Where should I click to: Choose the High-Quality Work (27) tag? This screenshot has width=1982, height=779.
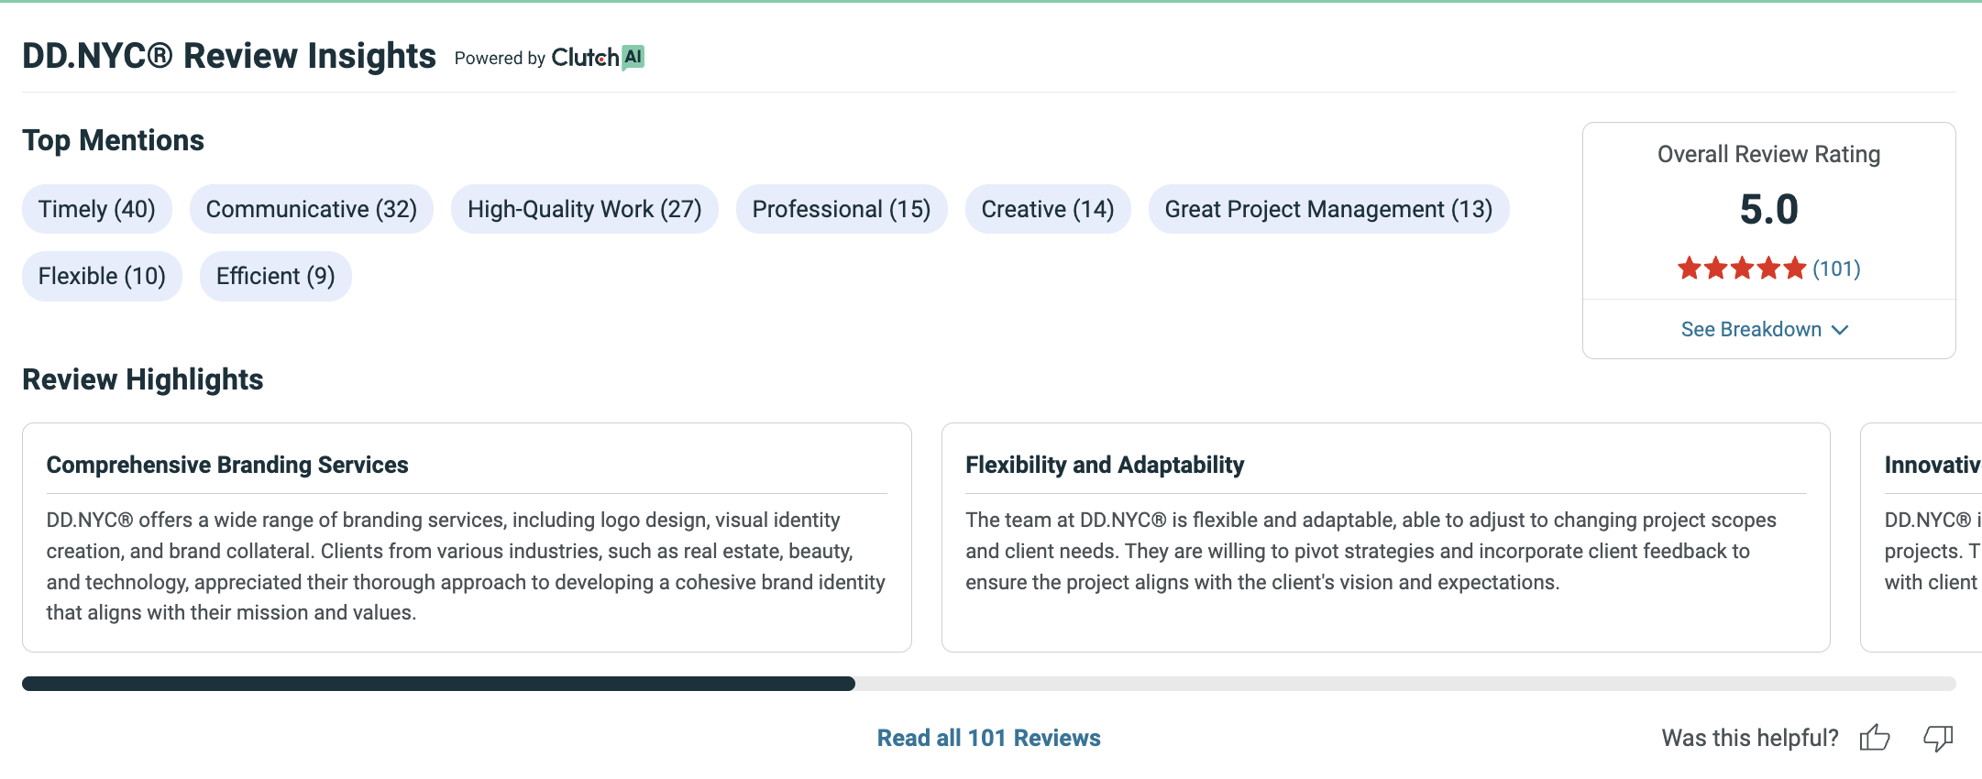pos(585,209)
